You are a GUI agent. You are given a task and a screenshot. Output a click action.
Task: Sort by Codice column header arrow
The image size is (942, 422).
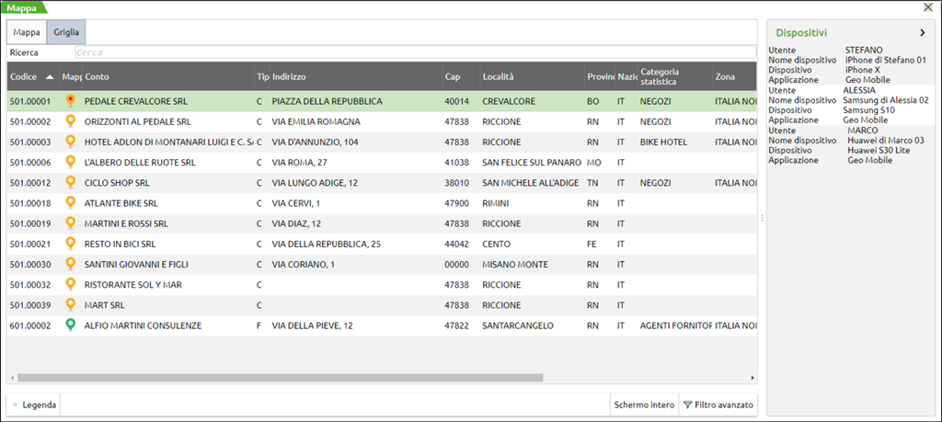coord(50,77)
